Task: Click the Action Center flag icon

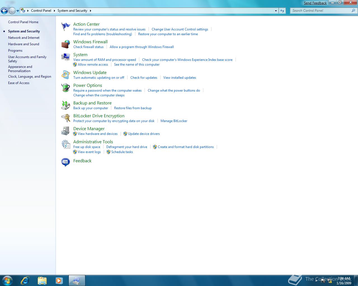Action: click(66, 27)
